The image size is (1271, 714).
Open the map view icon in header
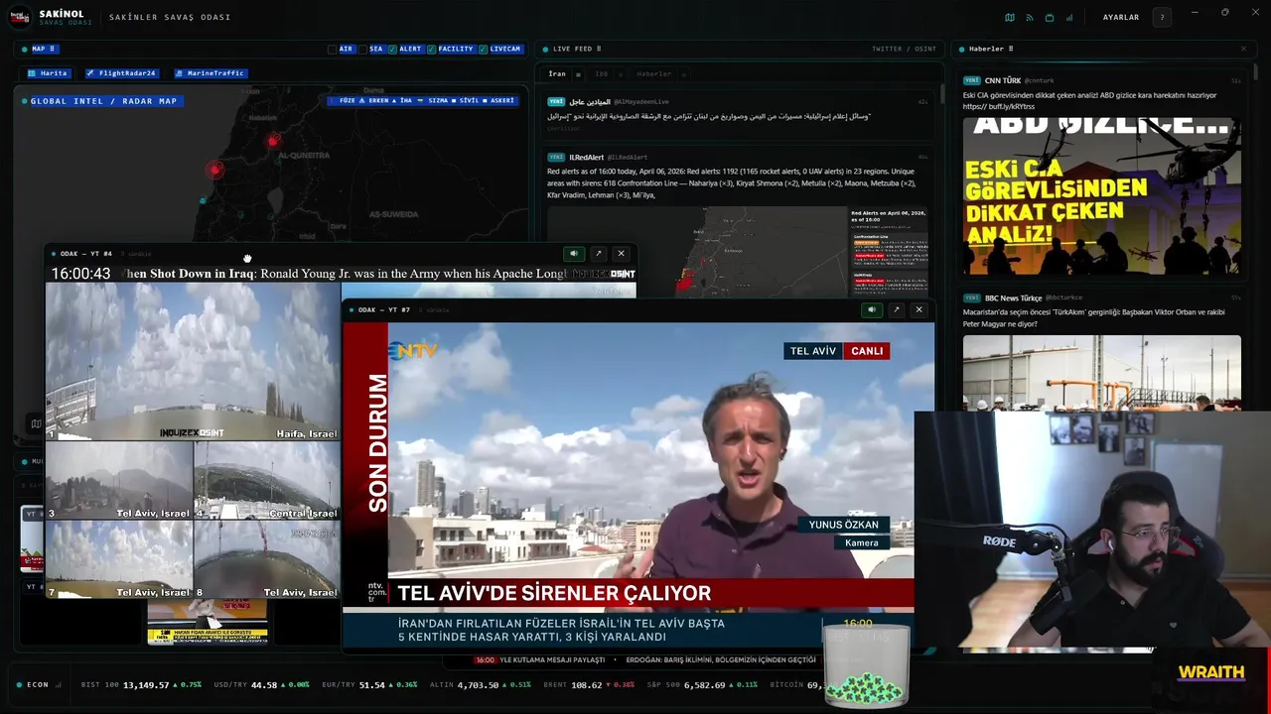pos(1010,17)
